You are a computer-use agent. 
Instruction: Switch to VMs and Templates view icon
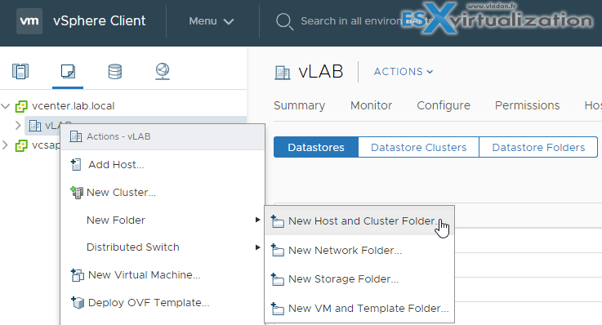click(x=68, y=71)
